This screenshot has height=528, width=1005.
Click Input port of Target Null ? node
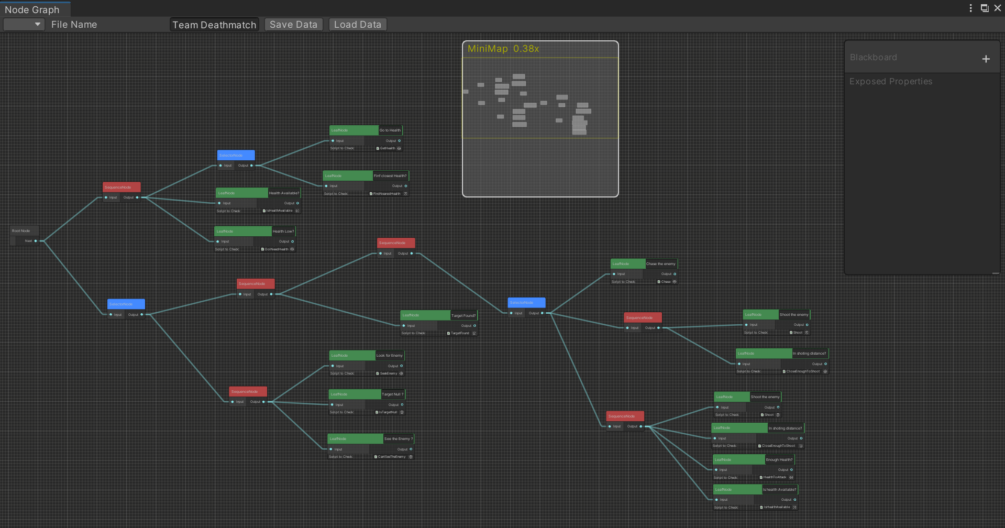[332, 405]
